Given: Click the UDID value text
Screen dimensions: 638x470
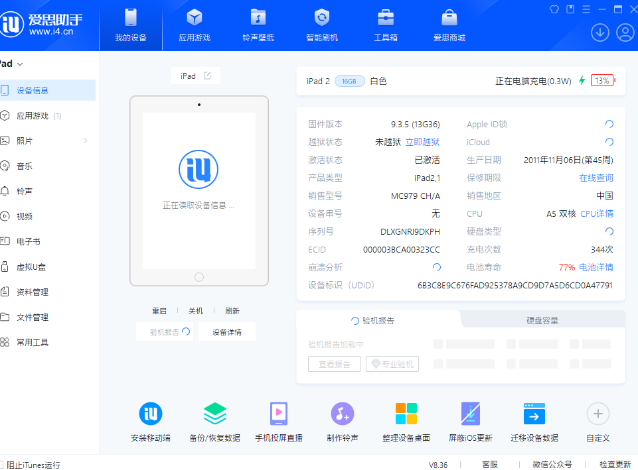Looking at the screenshot, I should coord(515,285).
